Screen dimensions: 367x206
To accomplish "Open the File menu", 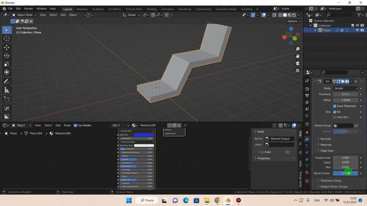I will tap(10, 9).
